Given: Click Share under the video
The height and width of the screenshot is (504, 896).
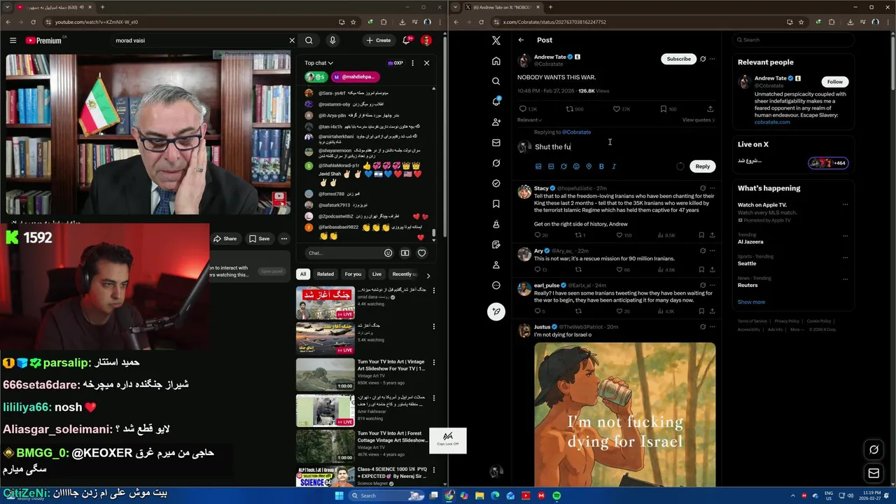Looking at the screenshot, I should point(225,239).
